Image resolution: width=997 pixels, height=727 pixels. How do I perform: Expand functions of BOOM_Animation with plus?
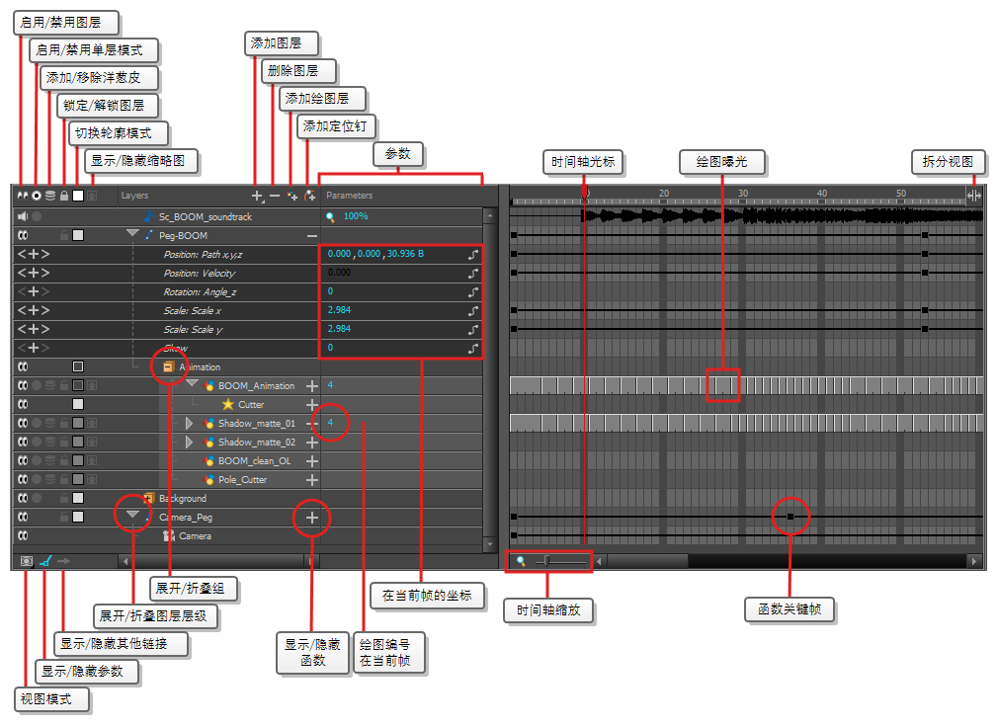(x=312, y=386)
